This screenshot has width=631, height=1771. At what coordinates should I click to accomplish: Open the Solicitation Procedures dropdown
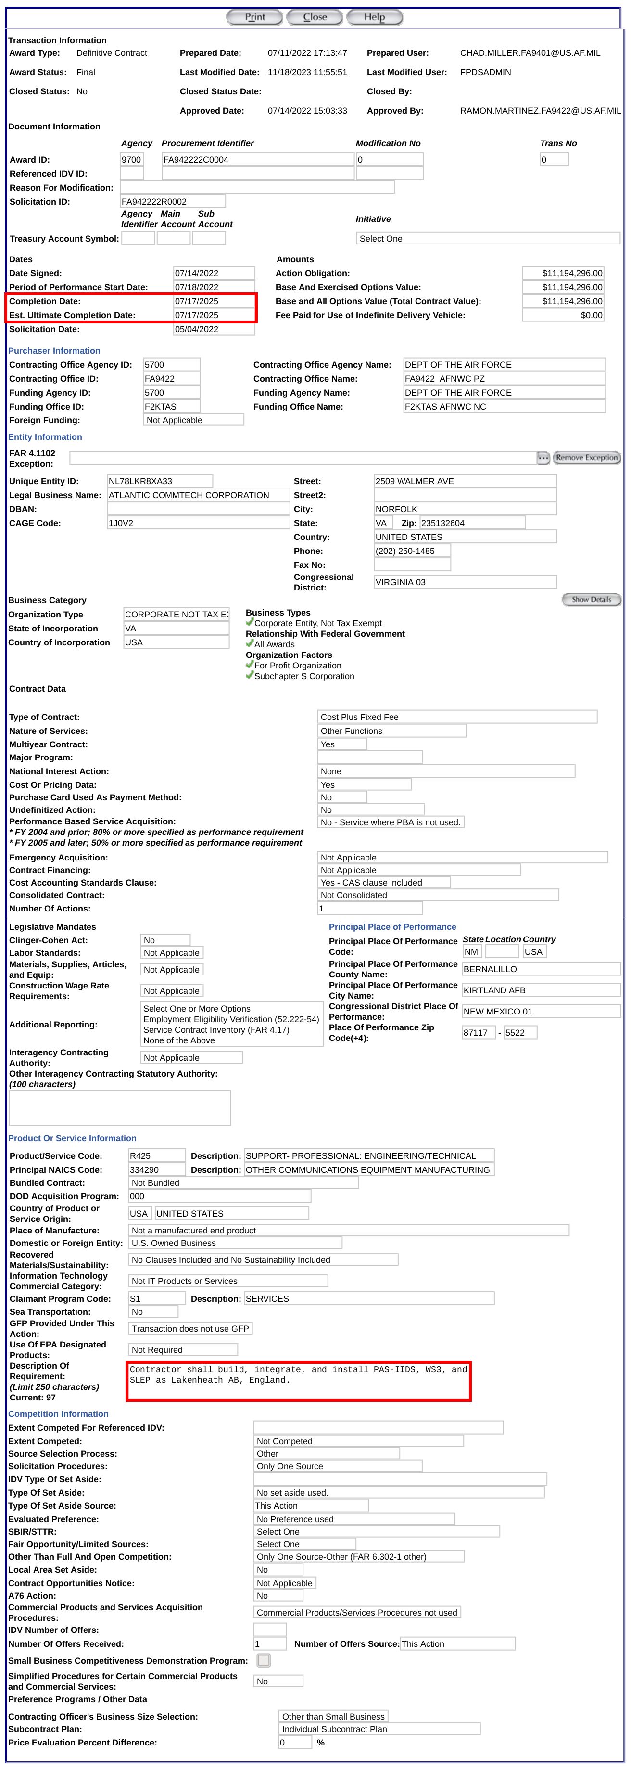(x=338, y=1466)
